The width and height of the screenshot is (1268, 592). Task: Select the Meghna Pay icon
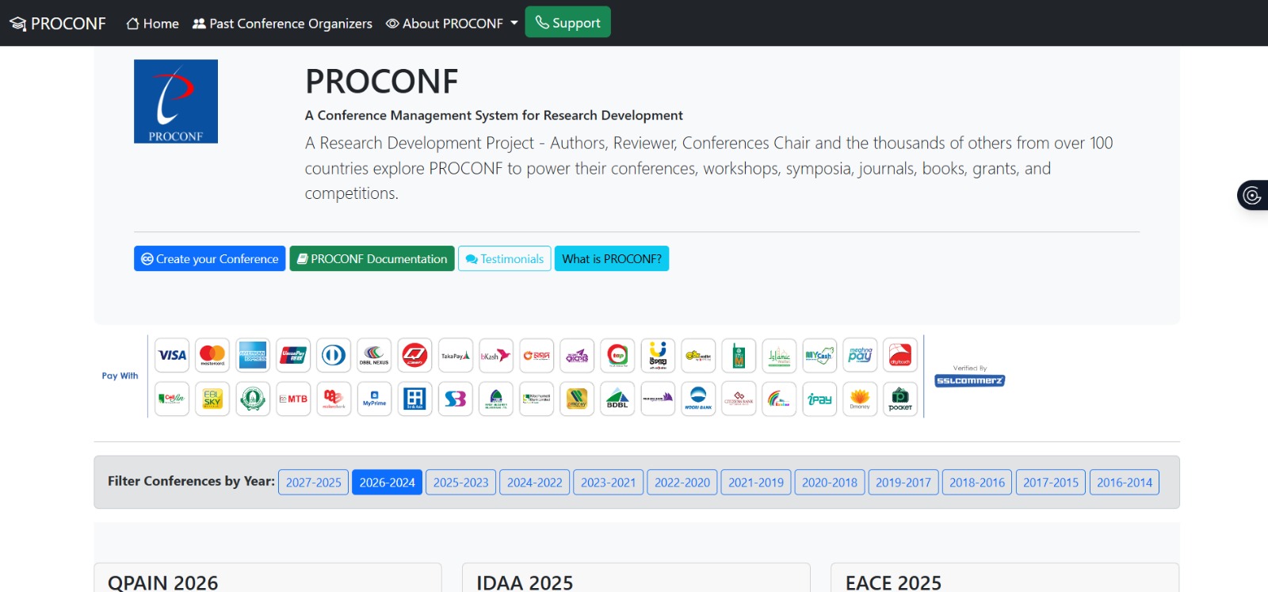[860, 355]
